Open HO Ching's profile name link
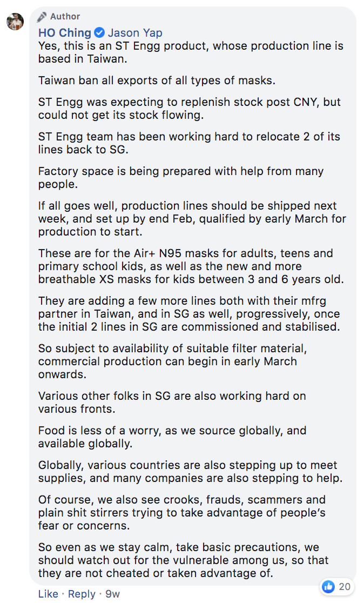 tap(65, 32)
